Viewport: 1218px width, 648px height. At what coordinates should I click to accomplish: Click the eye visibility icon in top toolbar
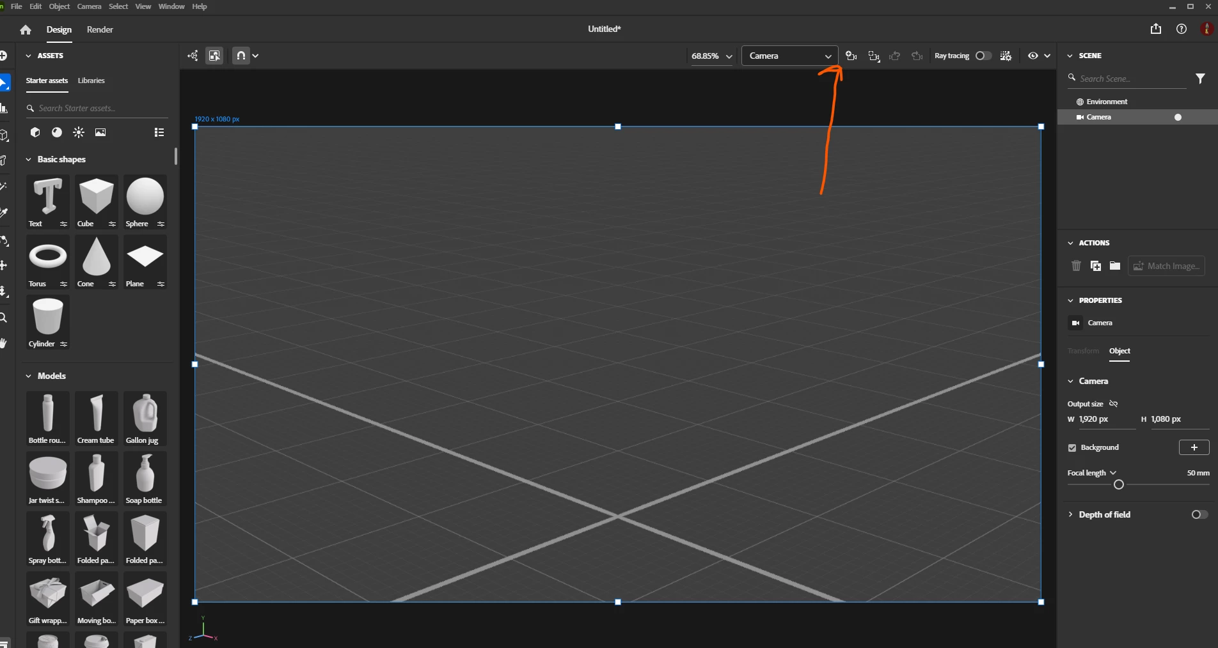pyautogui.click(x=1032, y=56)
